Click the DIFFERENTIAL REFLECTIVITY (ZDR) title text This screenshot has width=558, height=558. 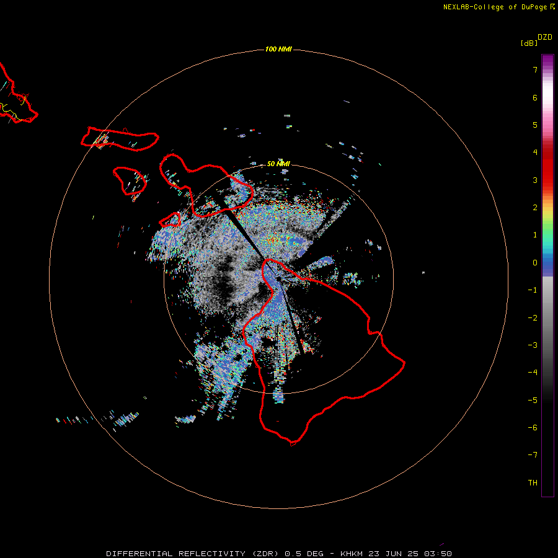click(x=193, y=554)
